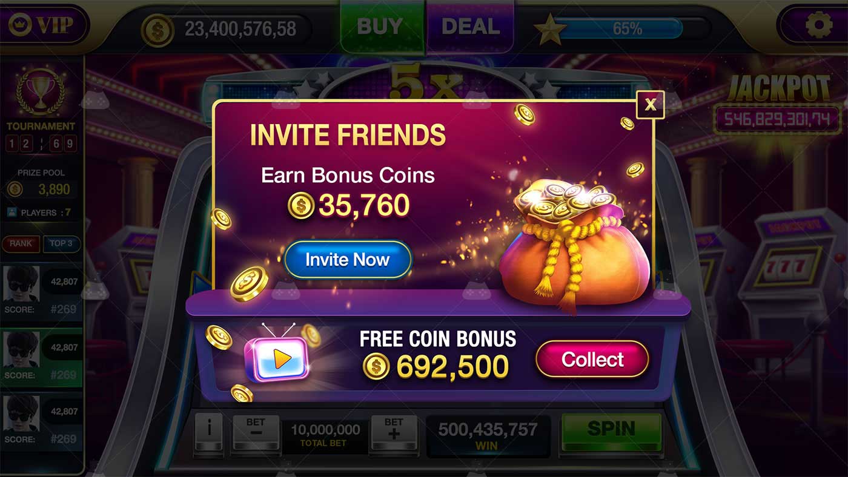Click the Invite Now button
848x477 pixels.
click(x=348, y=260)
